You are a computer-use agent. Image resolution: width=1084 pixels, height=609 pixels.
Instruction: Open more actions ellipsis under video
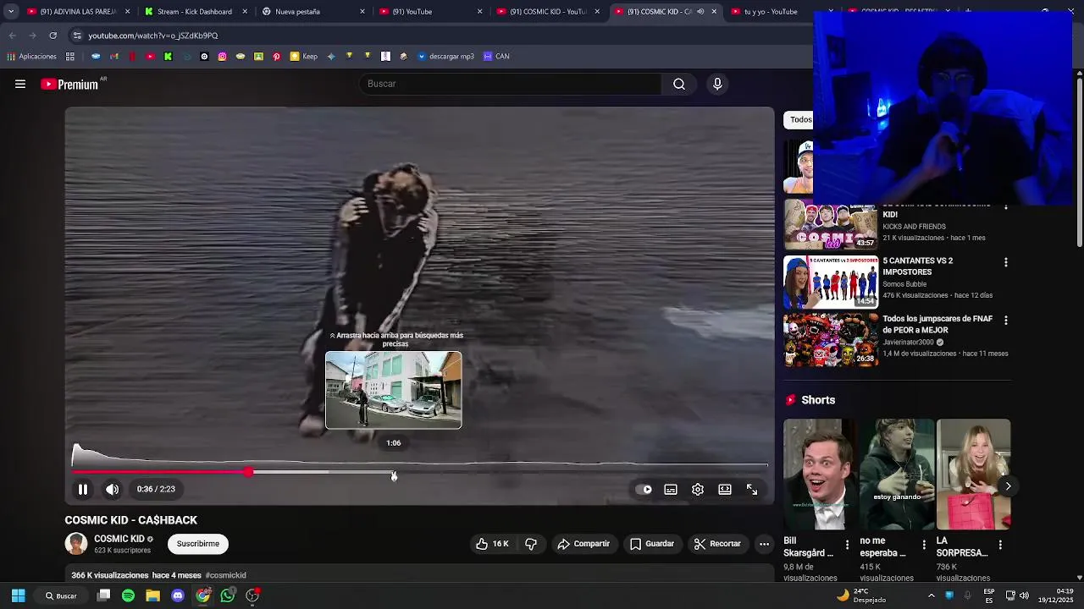(x=764, y=544)
